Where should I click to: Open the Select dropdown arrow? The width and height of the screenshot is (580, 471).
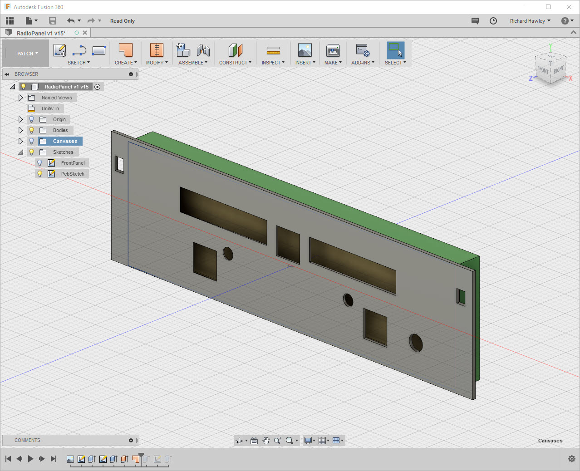[x=405, y=63]
